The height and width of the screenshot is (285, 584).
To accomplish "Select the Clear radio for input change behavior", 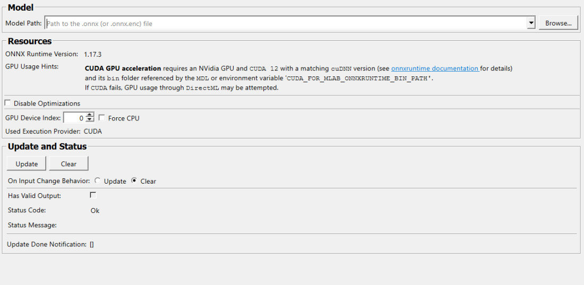I will [134, 181].
